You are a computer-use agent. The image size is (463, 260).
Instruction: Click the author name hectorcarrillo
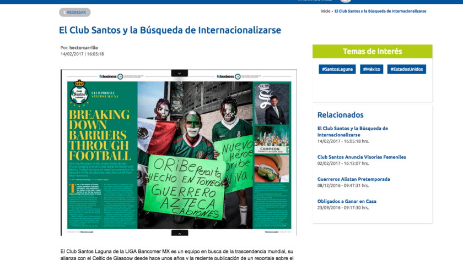[84, 48]
